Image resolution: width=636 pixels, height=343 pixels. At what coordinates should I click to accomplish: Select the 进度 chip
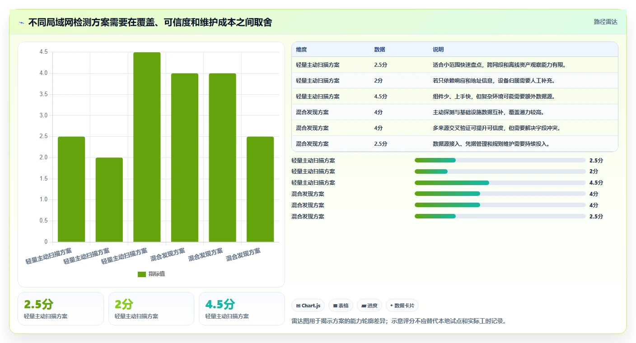click(369, 306)
